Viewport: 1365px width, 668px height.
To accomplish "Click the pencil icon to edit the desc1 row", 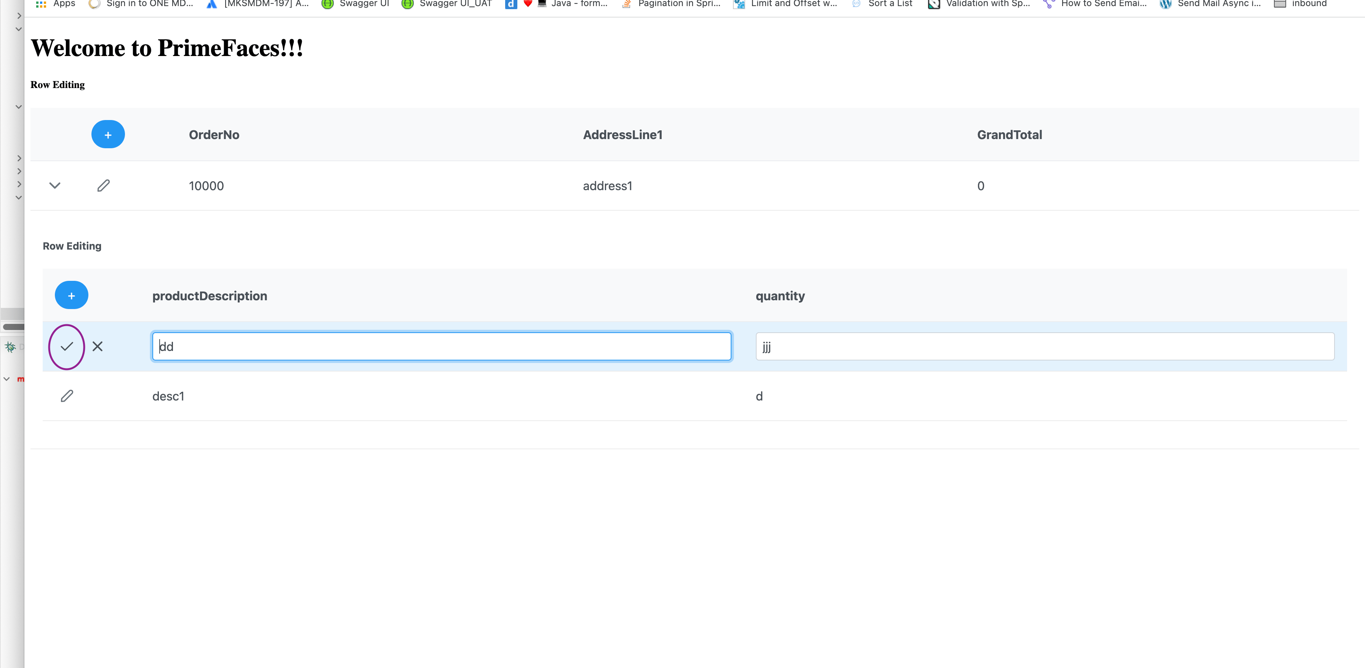I will click(x=67, y=396).
